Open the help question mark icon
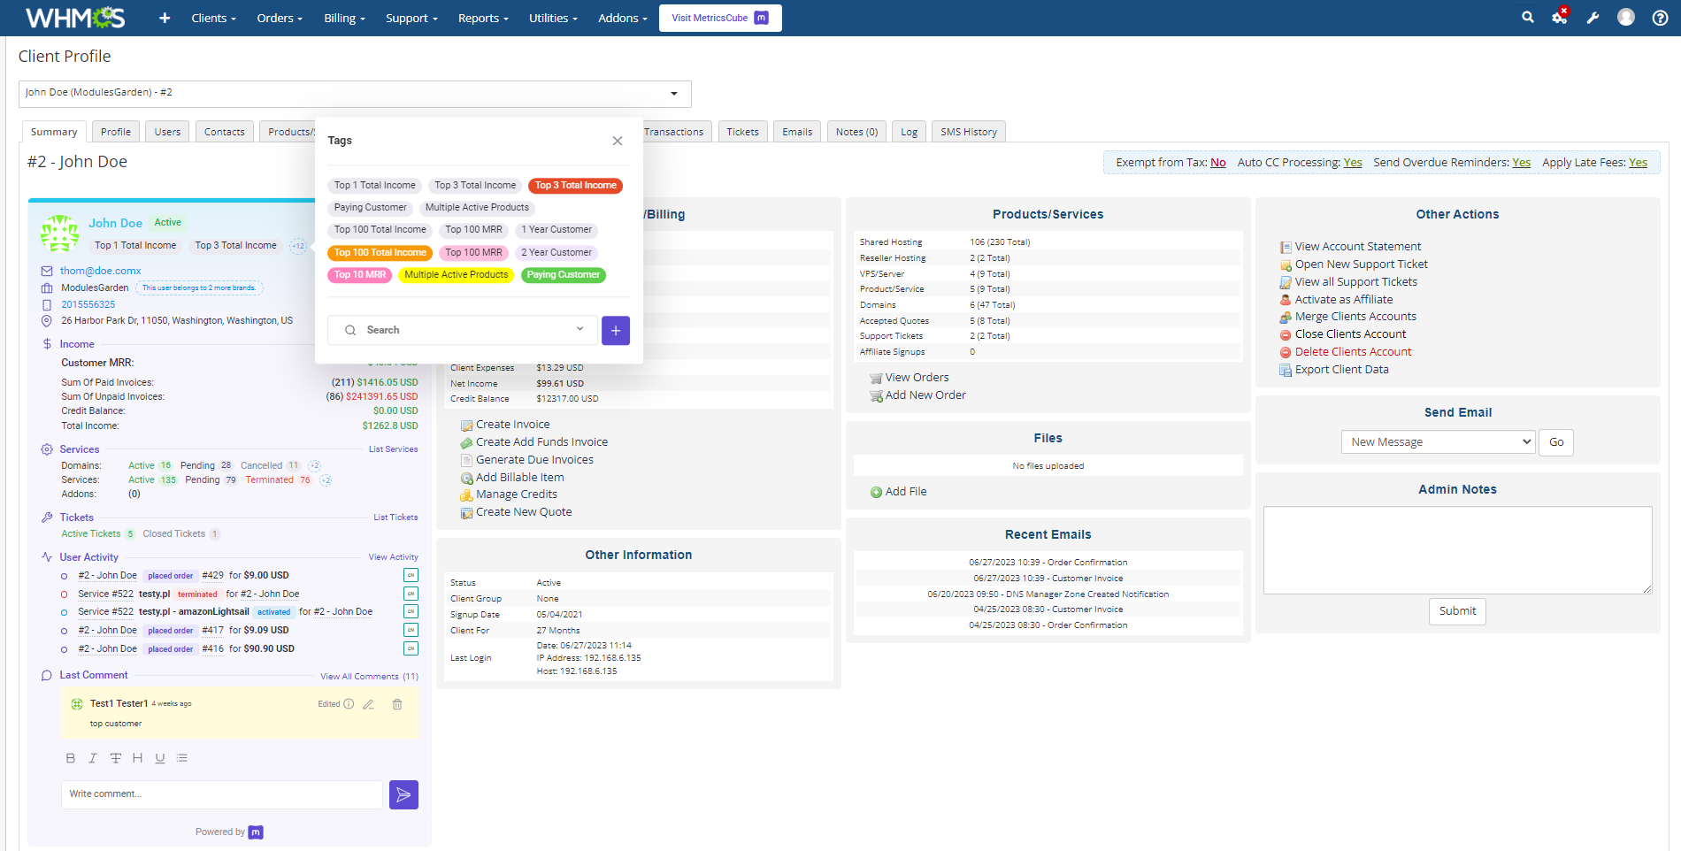The width and height of the screenshot is (1681, 851). point(1660,18)
